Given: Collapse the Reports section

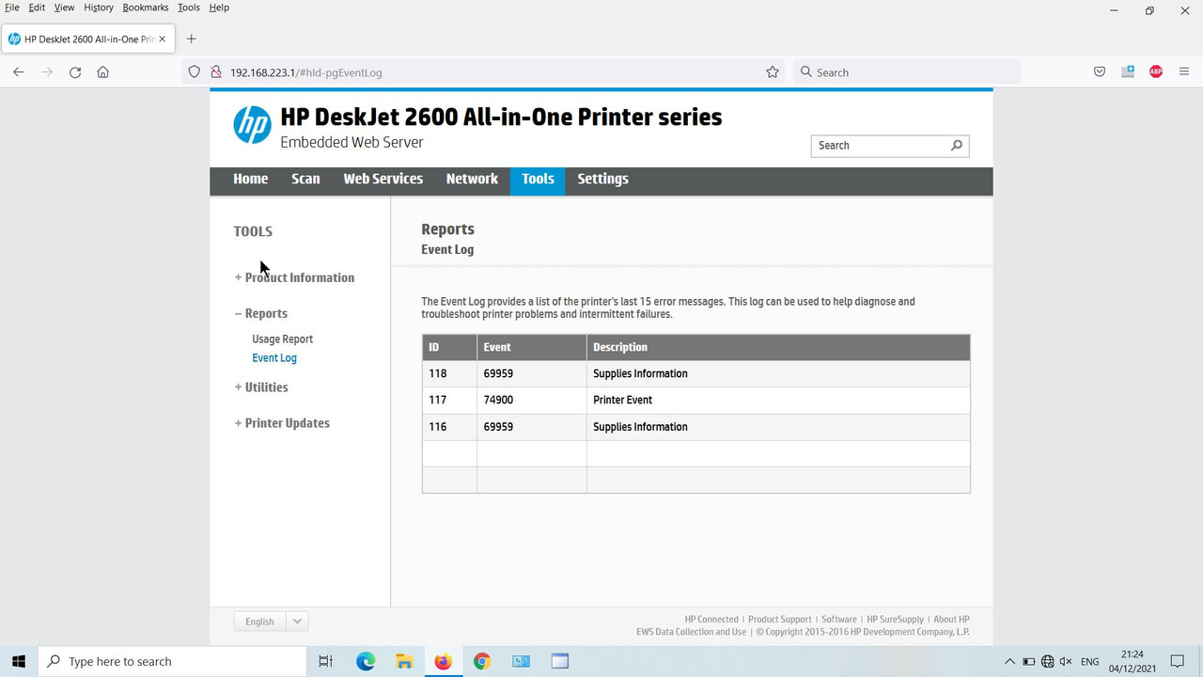Looking at the screenshot, I should pyautogui.click(x=261, y=313).
